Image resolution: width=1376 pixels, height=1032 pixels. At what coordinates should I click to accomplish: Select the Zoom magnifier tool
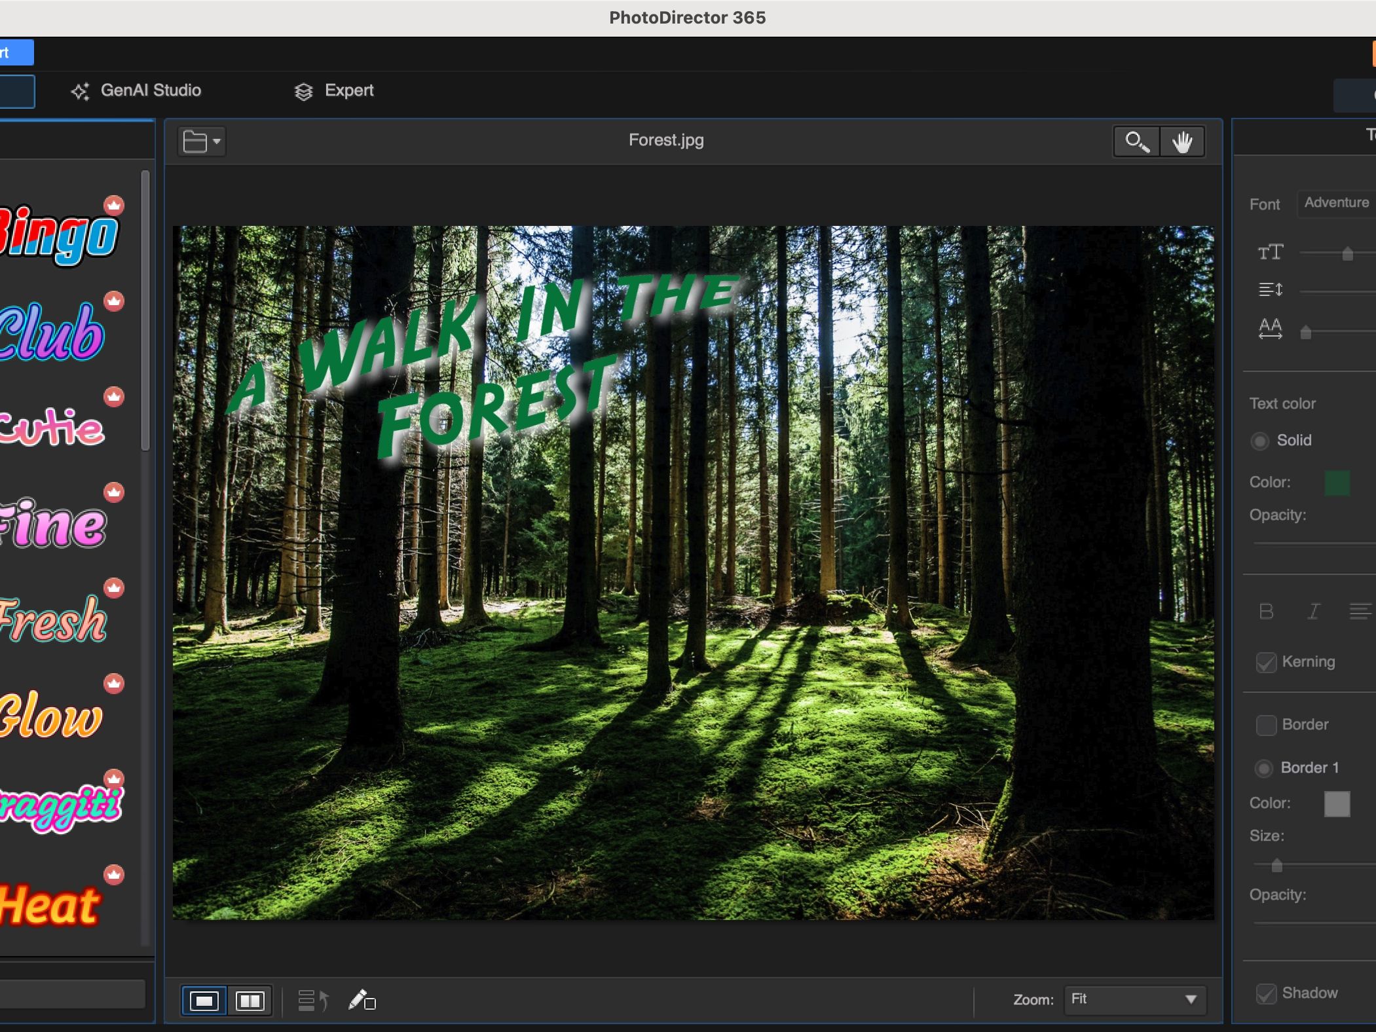(x=1136, y=142)
